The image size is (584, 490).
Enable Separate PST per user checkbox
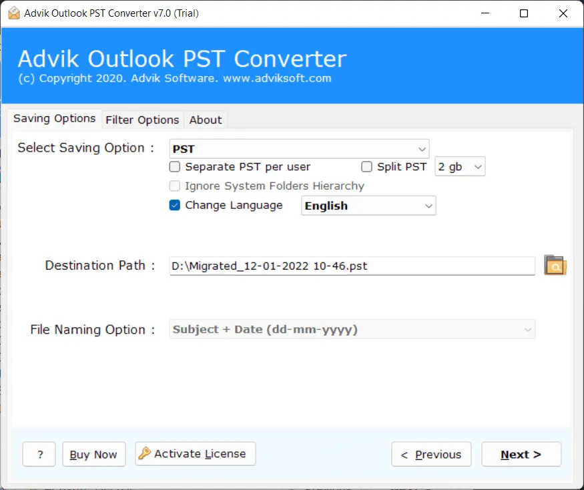click(175, 167)
